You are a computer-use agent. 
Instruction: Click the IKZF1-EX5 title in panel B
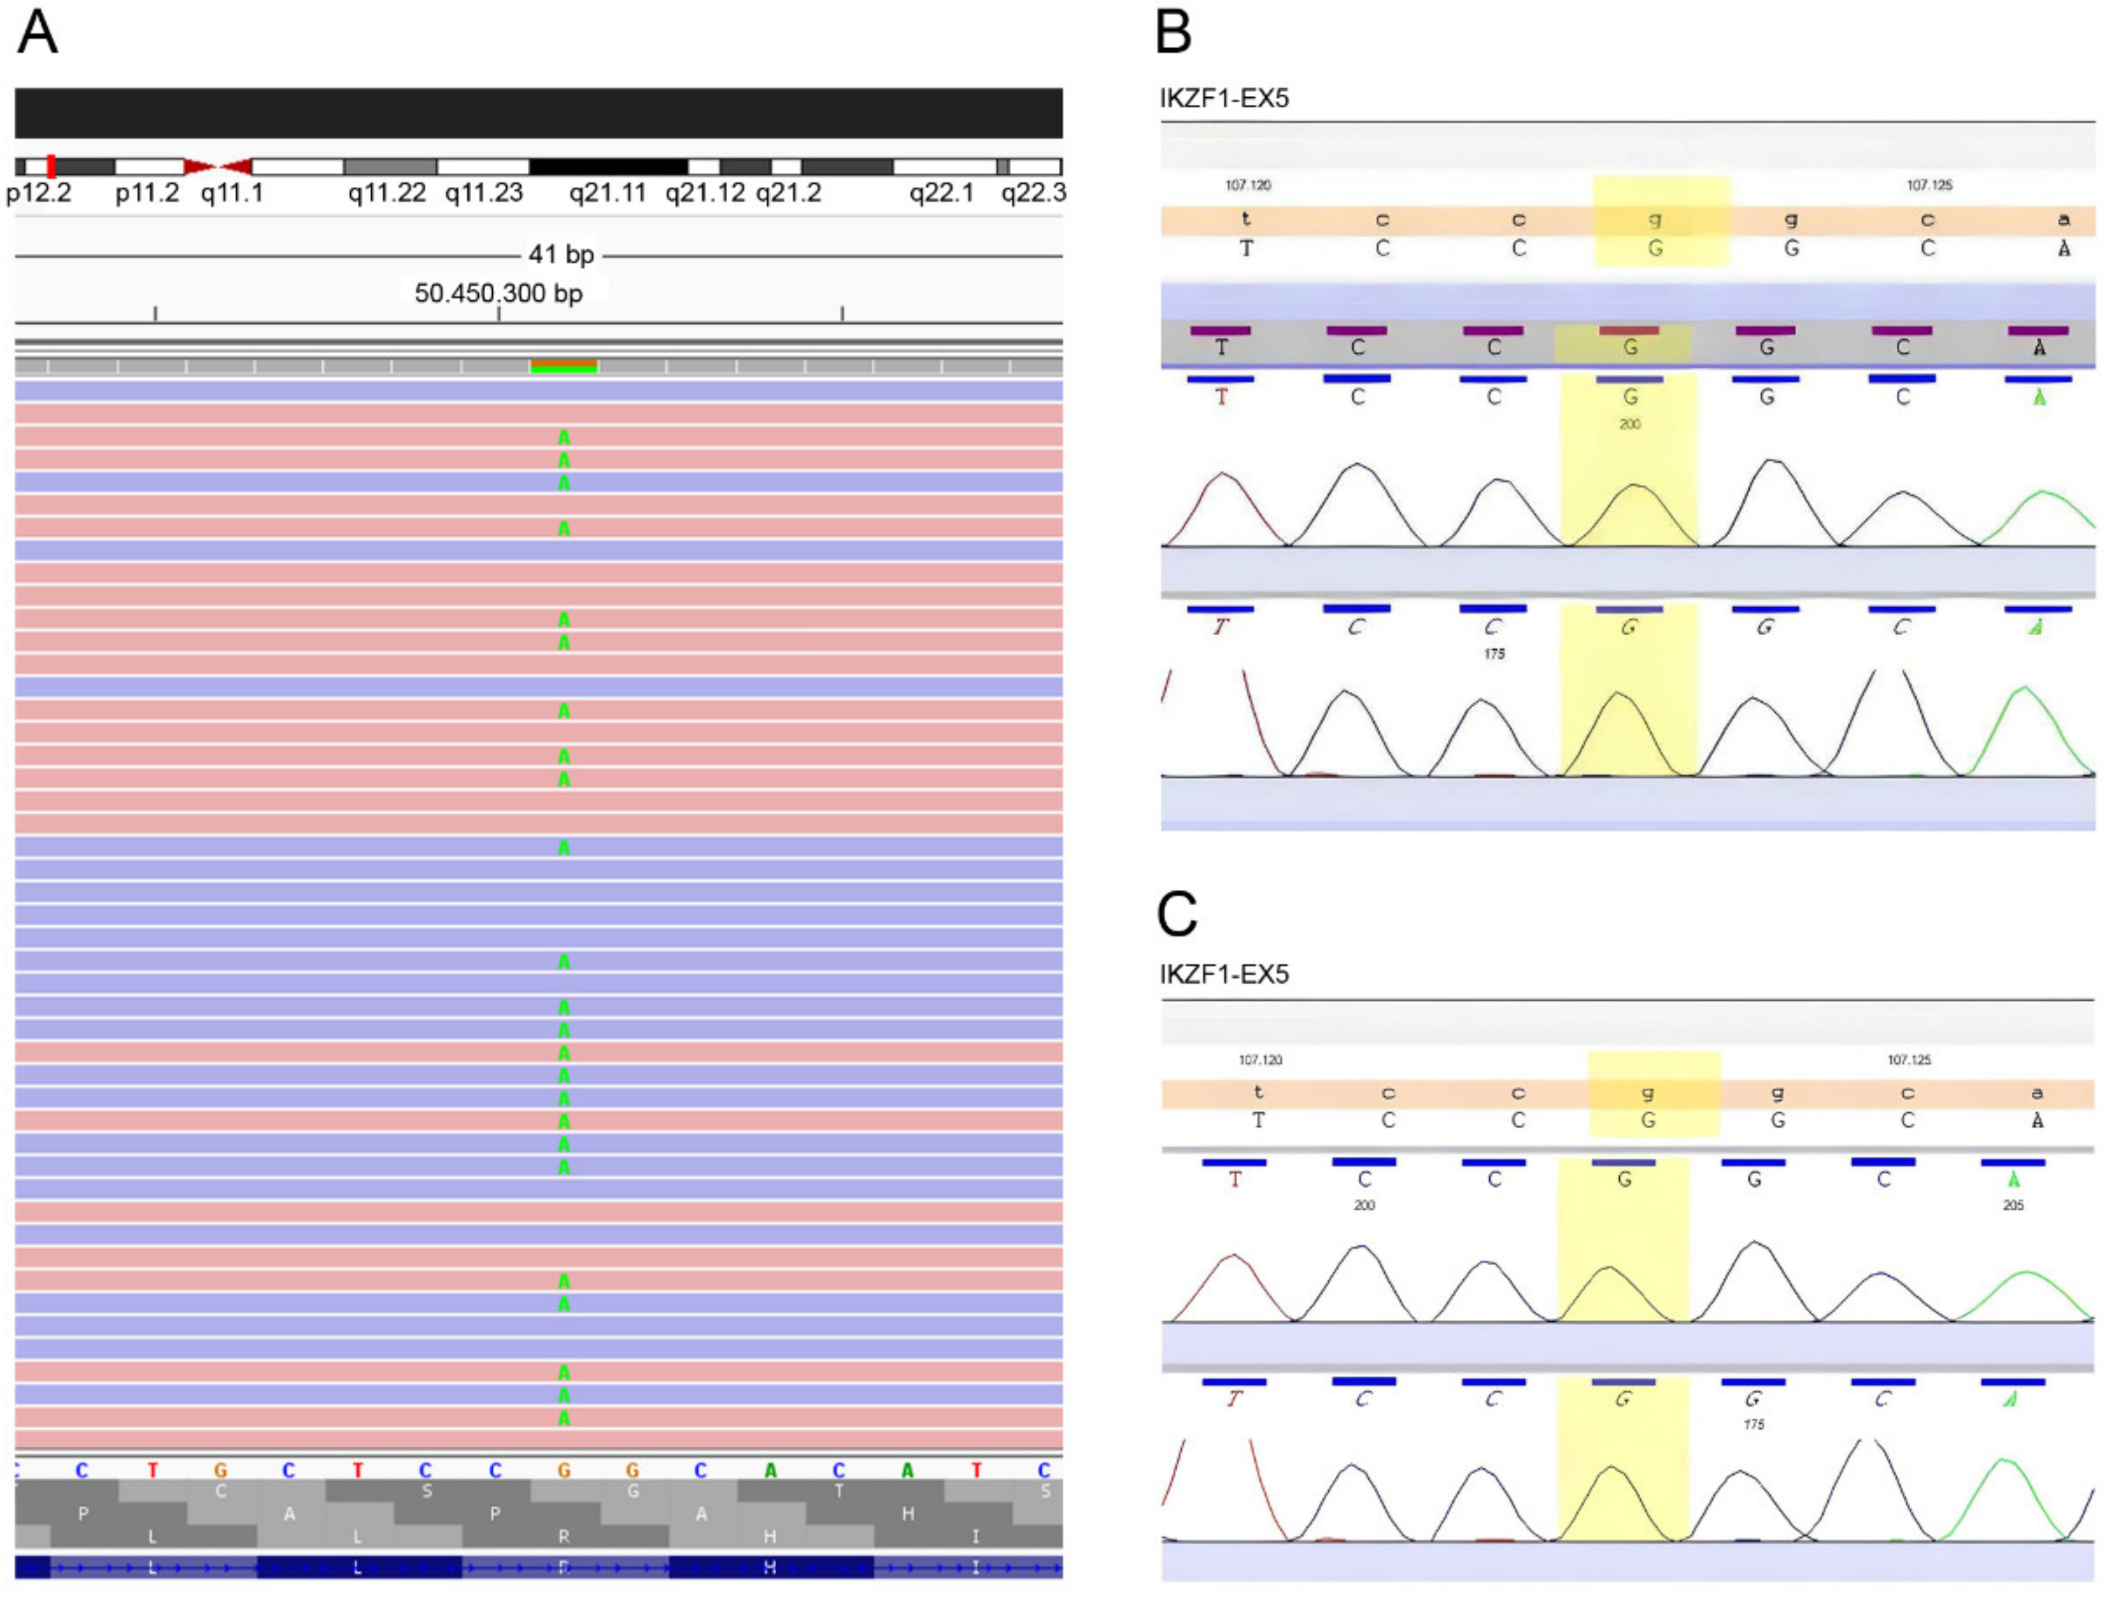point(1224,98)
